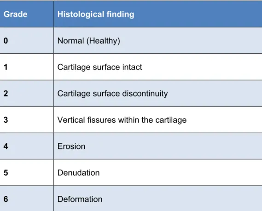Click the Cartilage surface intact text
The image size is (262, 211).
pyautogui.click(x=99, y=67)
